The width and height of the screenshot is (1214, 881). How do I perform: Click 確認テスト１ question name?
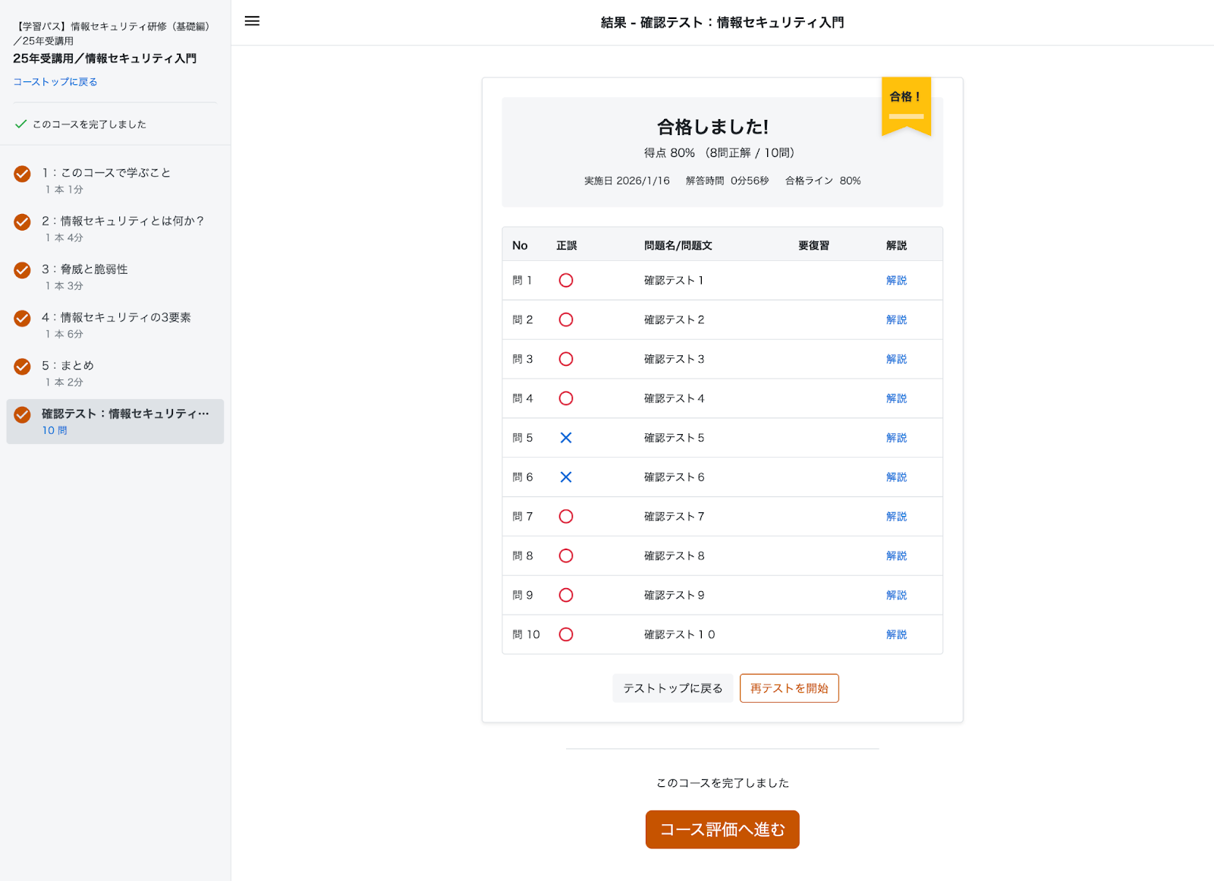pos(675,281)
